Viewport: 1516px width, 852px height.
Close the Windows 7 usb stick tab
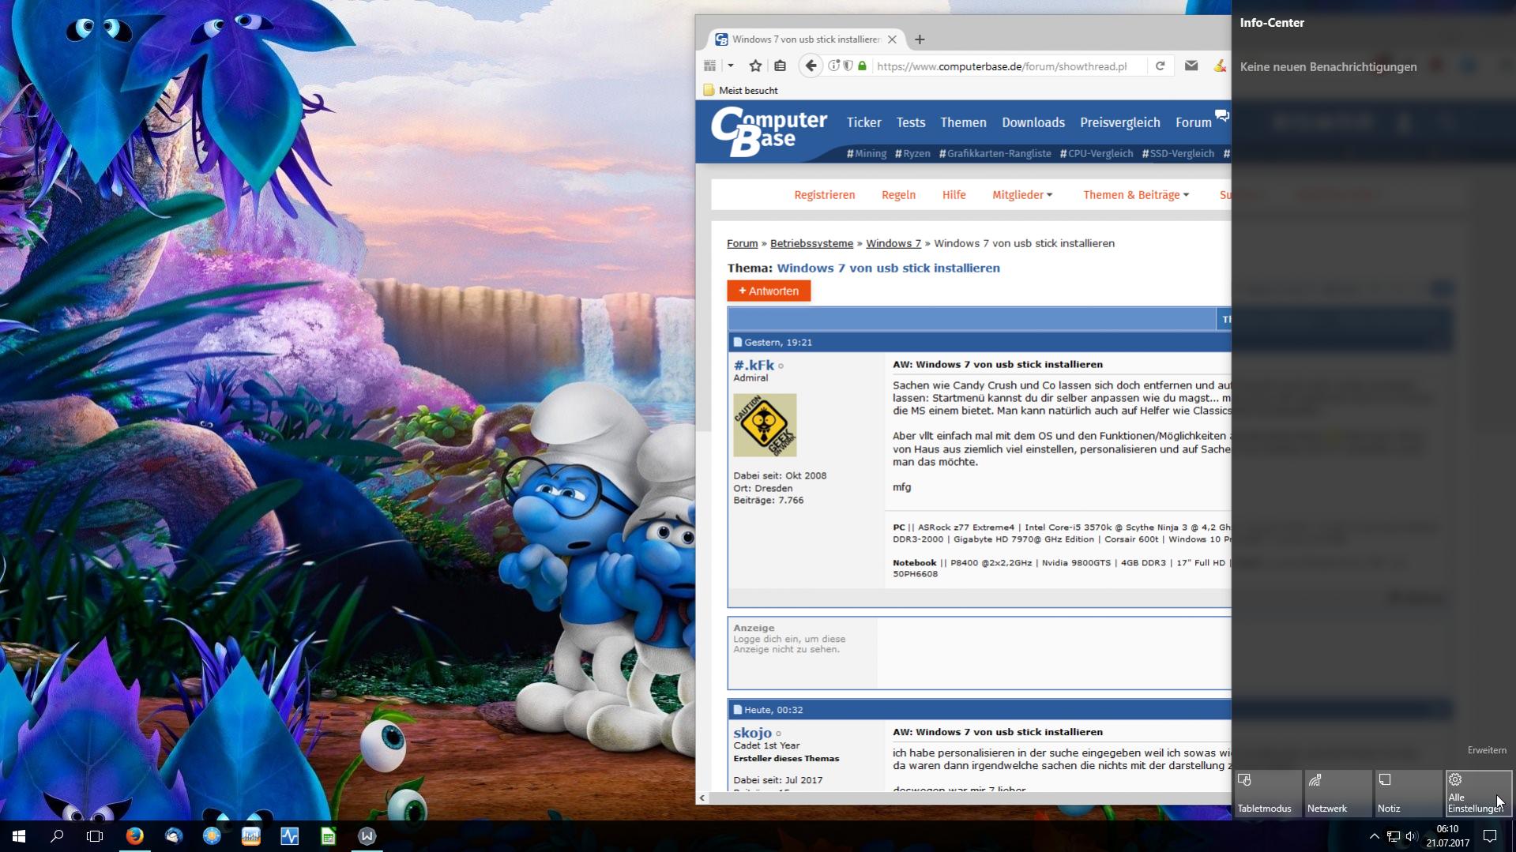coord(892,39)
